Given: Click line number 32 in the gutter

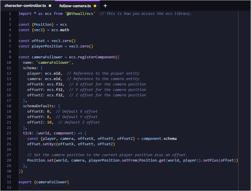Looking at the screenshot, I should point(9,182).
